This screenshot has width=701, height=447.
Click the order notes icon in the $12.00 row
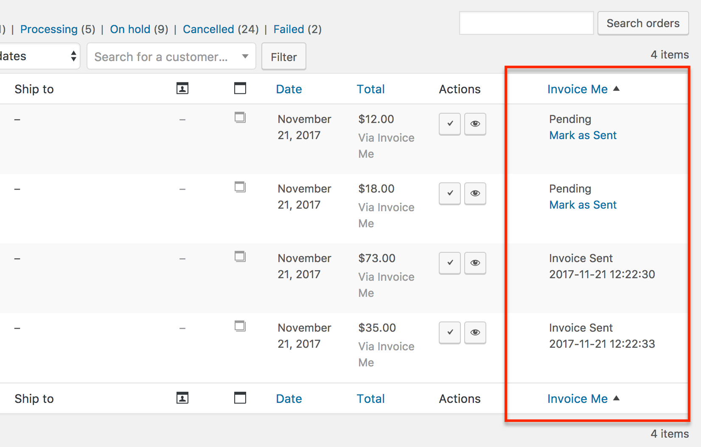tap(240, 117)
